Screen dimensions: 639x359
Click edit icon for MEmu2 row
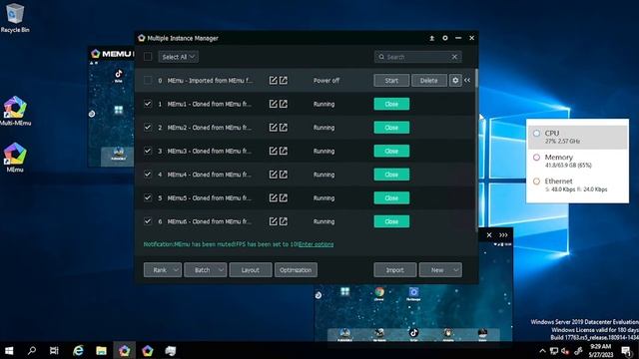273,128
